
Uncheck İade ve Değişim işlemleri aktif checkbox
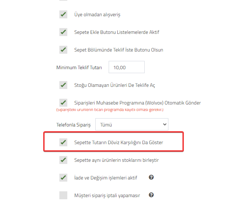pyautogui.click(x=63, y=178)
